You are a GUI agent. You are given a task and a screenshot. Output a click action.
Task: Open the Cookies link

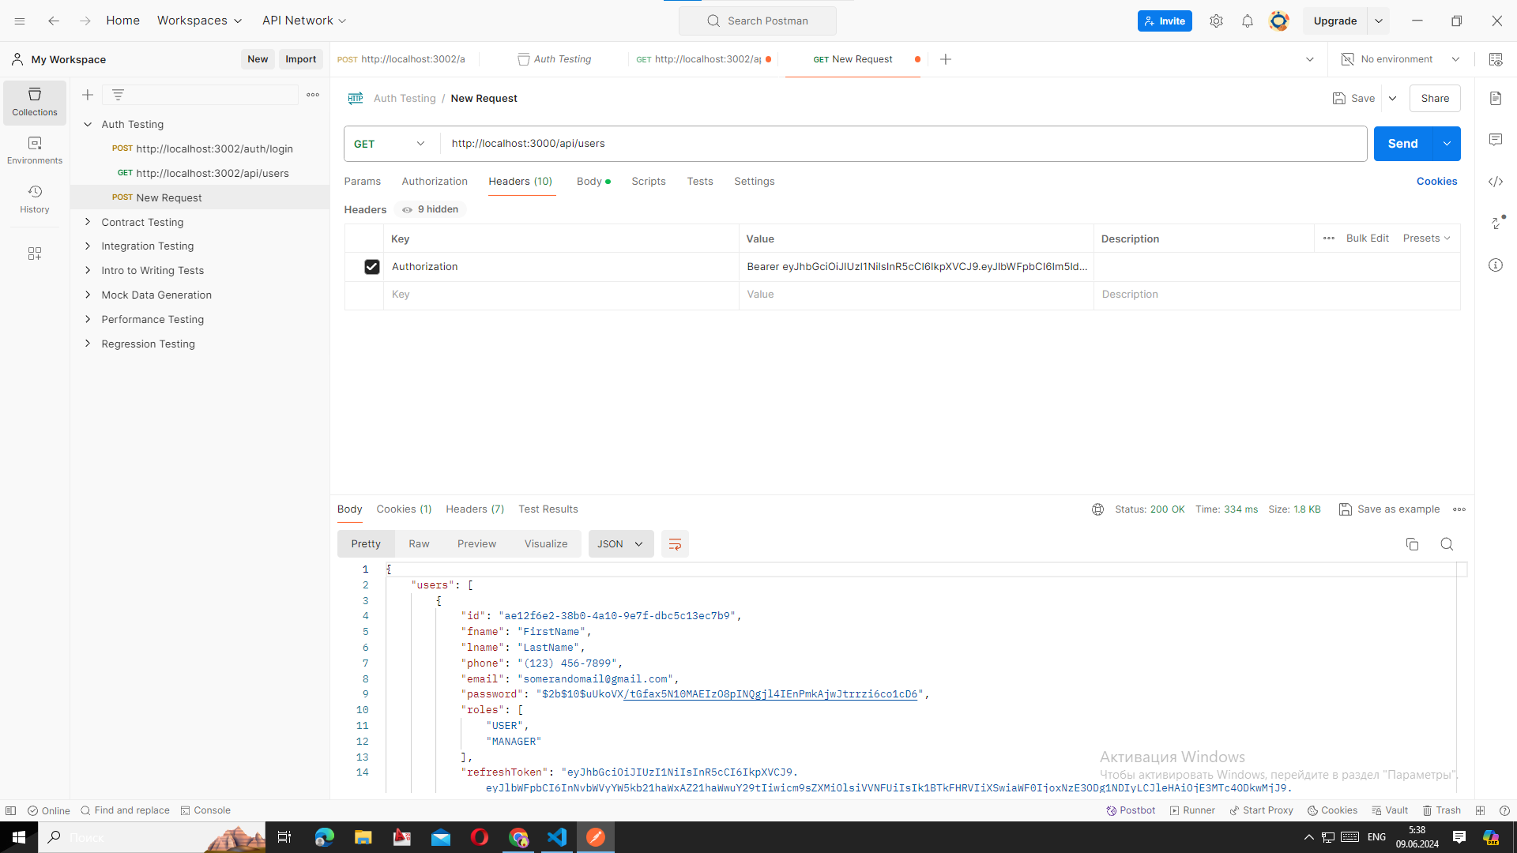[1436, 182]
